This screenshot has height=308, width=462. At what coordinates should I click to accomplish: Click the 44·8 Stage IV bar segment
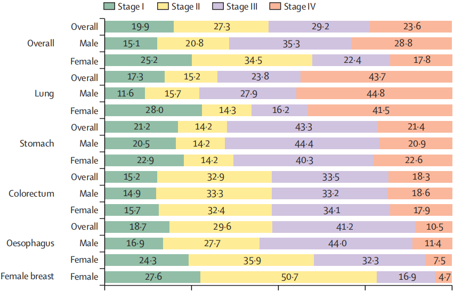point(374,94)
